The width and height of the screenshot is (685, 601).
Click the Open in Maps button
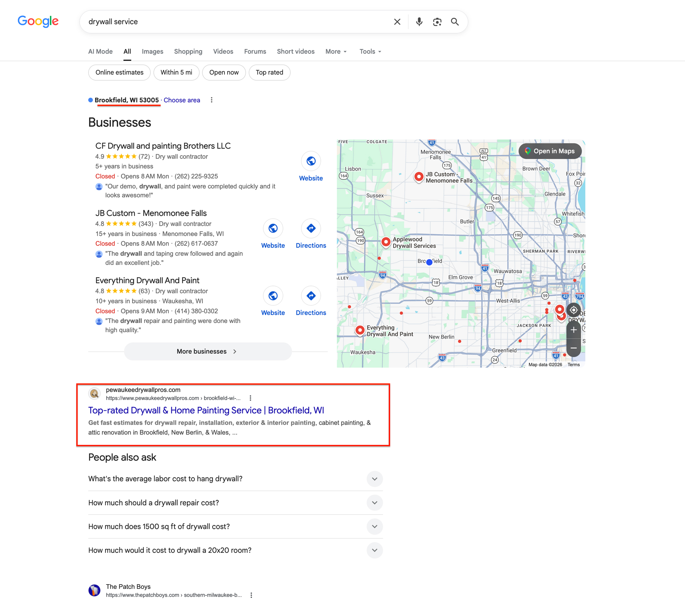[550, 151]
